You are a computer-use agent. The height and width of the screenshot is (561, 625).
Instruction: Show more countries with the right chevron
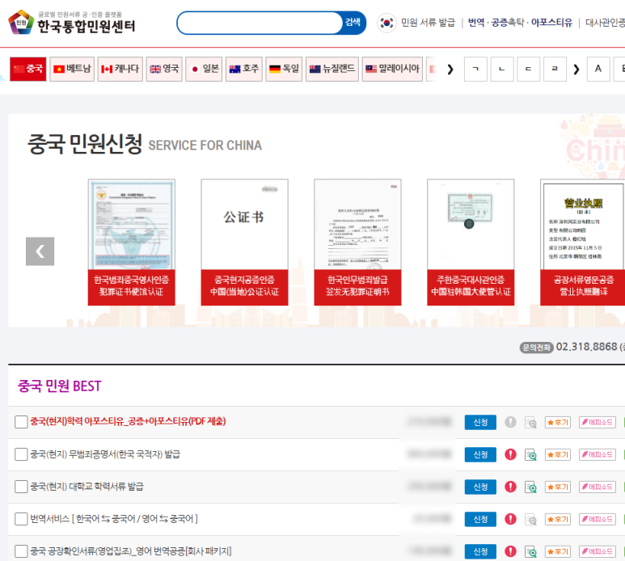[450, 70]
